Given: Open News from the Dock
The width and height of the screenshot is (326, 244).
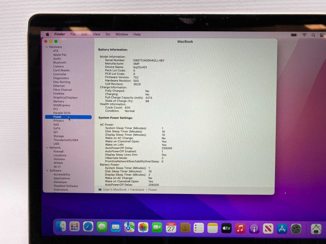Looking at the screenshot, I should (x=268, y=229).
